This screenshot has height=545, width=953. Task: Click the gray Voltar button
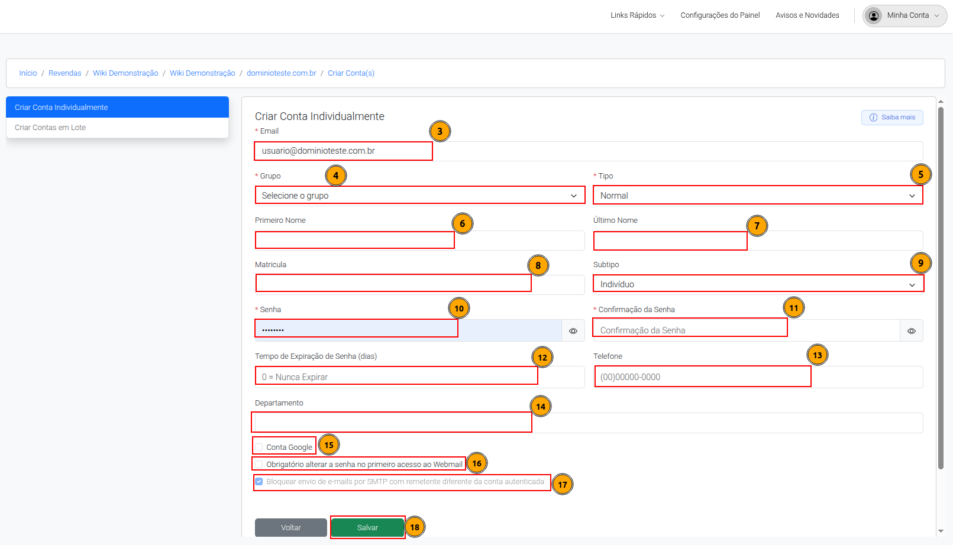[291, 528]
